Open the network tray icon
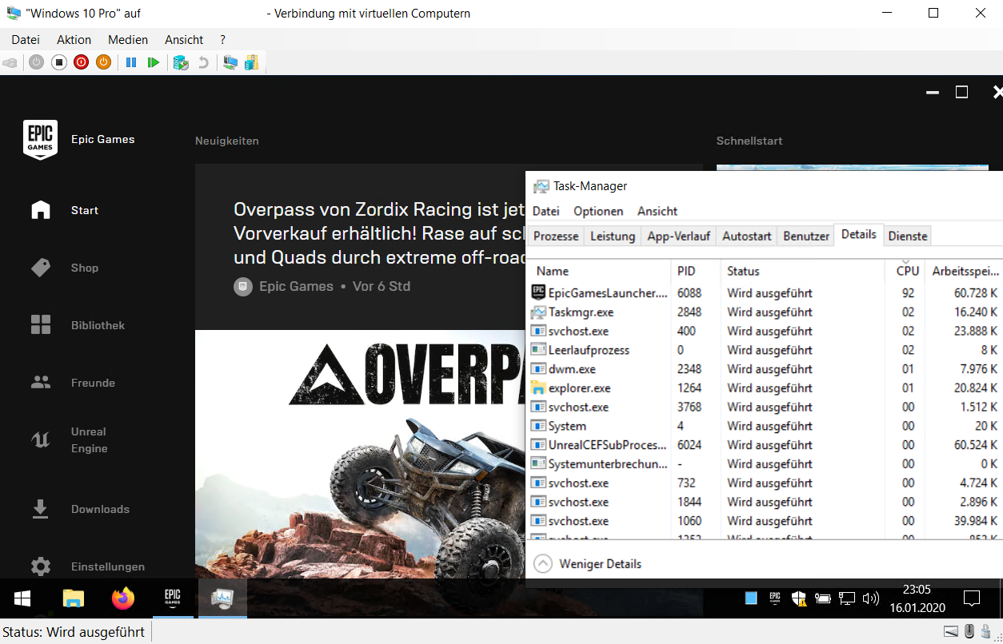The height and width of the screenshot is (644, 1003). click(x=847, y=598)
